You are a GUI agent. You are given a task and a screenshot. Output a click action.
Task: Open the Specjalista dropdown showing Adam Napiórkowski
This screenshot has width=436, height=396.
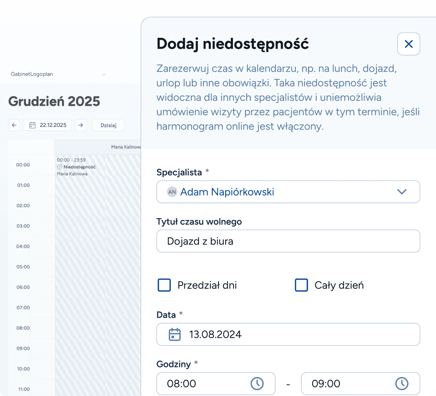point(288,192)
